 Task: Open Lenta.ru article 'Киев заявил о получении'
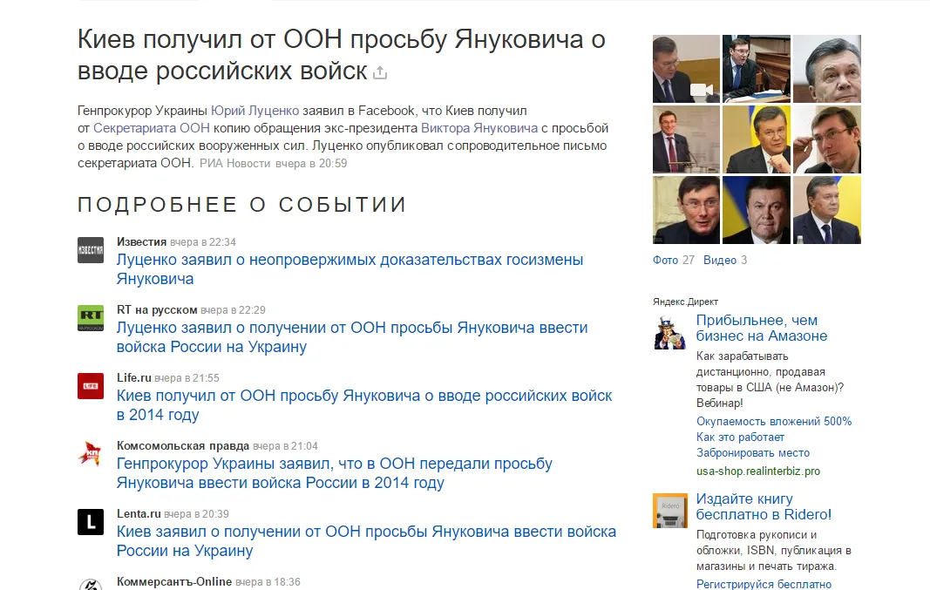367,541
